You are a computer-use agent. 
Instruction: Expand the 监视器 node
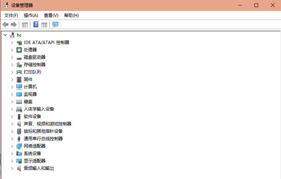coord(12,95)
